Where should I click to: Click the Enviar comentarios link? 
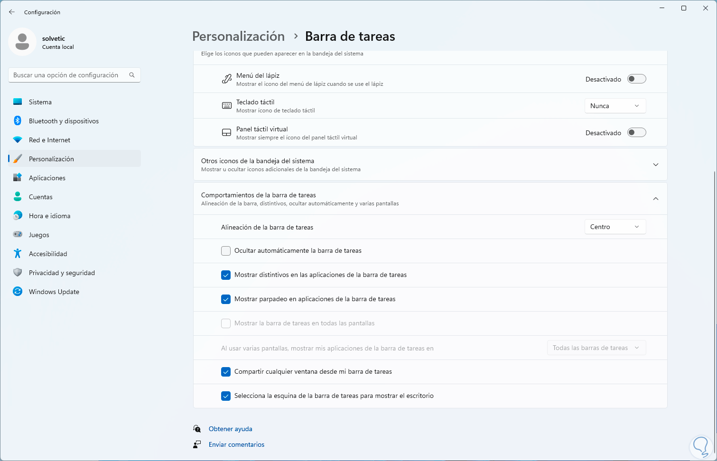tap(236, 444)
